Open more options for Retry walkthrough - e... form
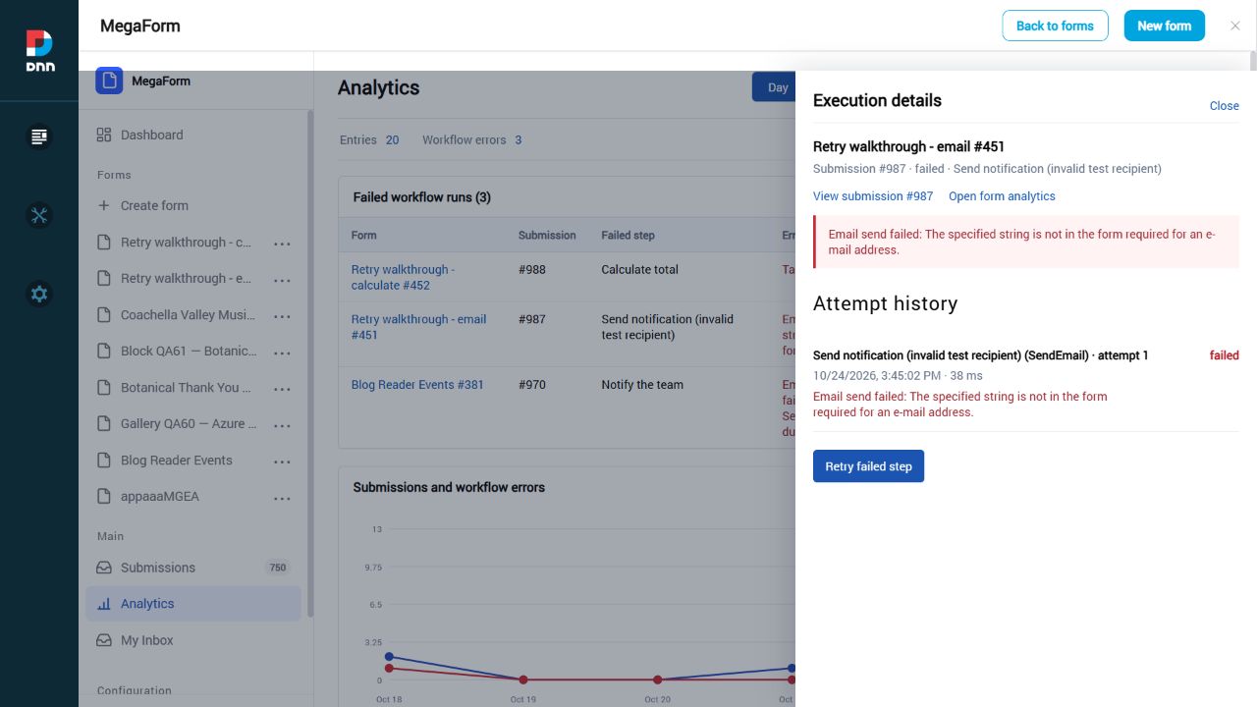The height and width of the screenshot is (707, 1257). [282, 280]
